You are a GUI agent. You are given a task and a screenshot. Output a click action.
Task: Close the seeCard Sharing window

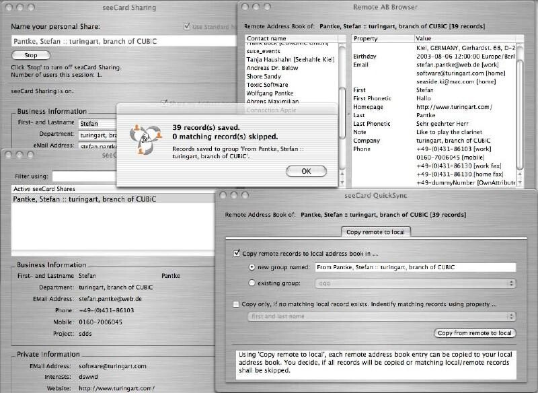point(9,7)
